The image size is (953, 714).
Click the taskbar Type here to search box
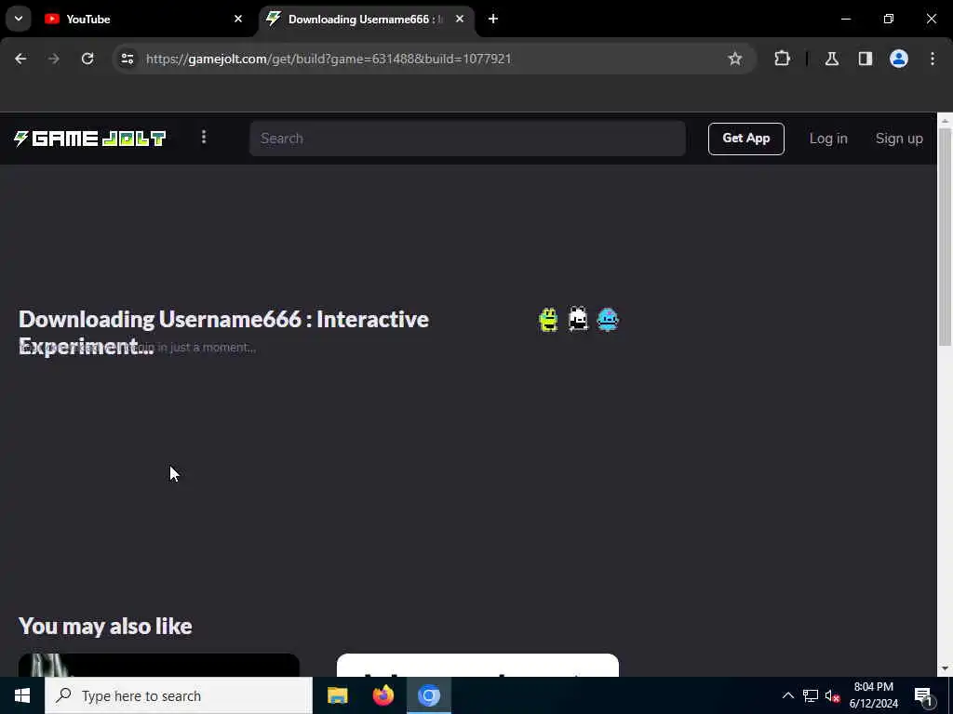179,695
